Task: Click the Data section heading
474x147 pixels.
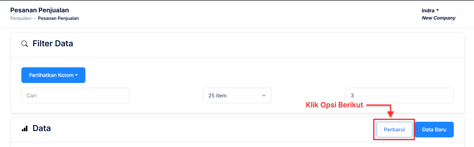Action: click(x=42, y=128)
